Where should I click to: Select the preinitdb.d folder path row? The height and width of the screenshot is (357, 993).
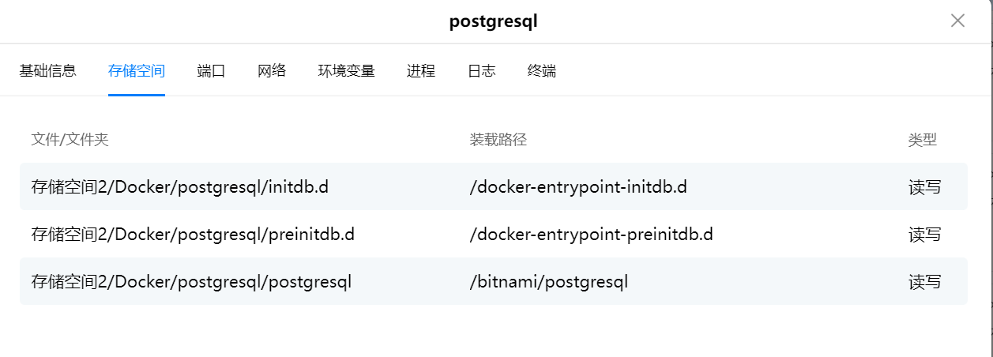[x=494, y=234]
